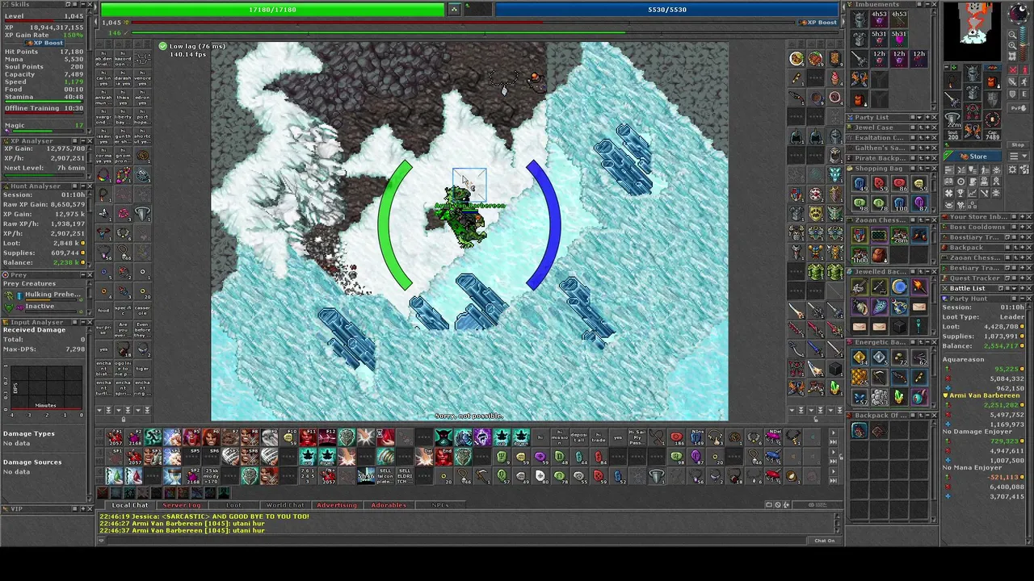Click Armi Van Barbereen in Party Hunt
The height and width of the screenshot is (581, 1034).
[985, 395]
